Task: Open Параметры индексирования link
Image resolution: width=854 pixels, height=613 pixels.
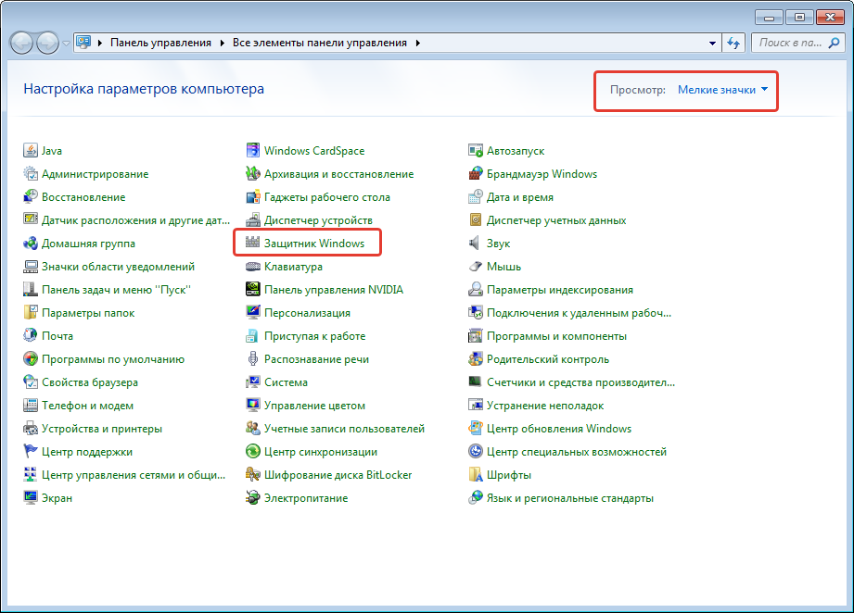Action: click(x=560, y=289)
